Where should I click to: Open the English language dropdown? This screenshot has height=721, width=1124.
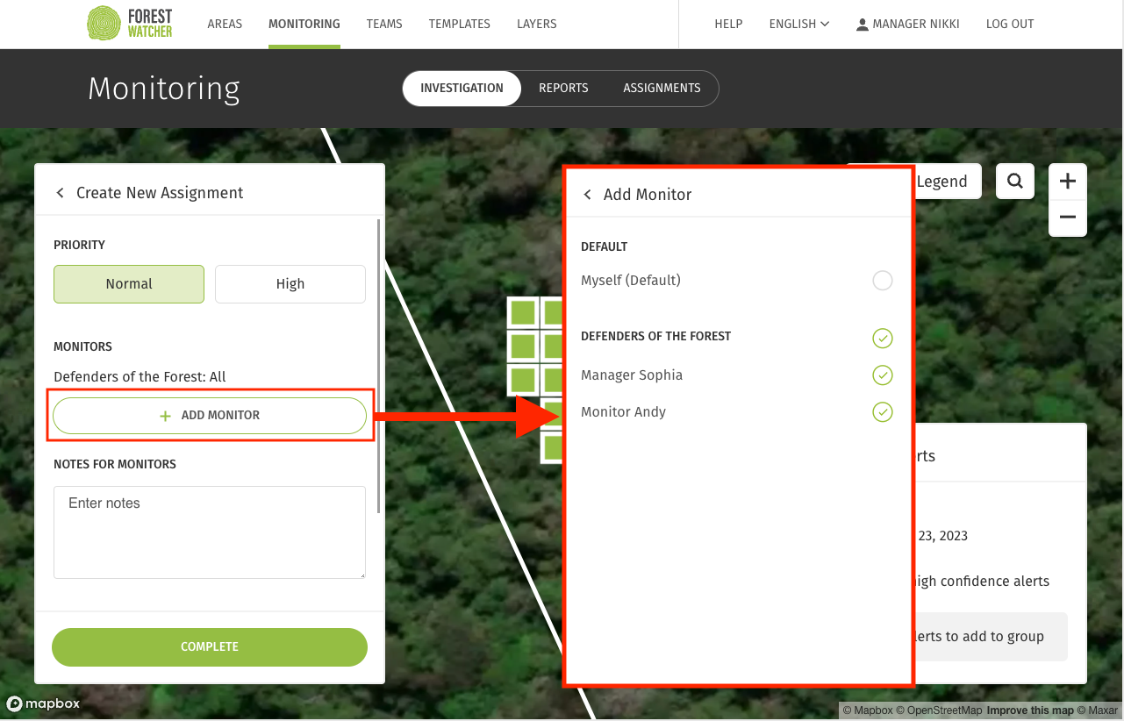tap(798, 25)
